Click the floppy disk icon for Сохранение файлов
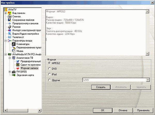This screenshot has height=115, width=155. click(x=9, y=20)
